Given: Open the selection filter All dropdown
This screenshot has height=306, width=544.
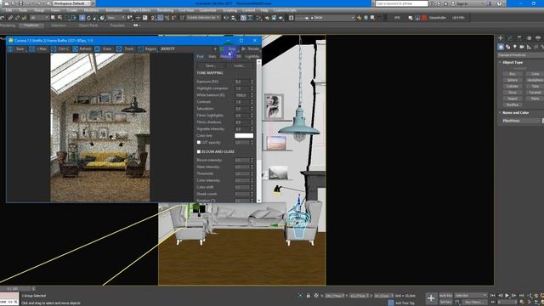Looking at the screenshot, I should click(39, 18).
